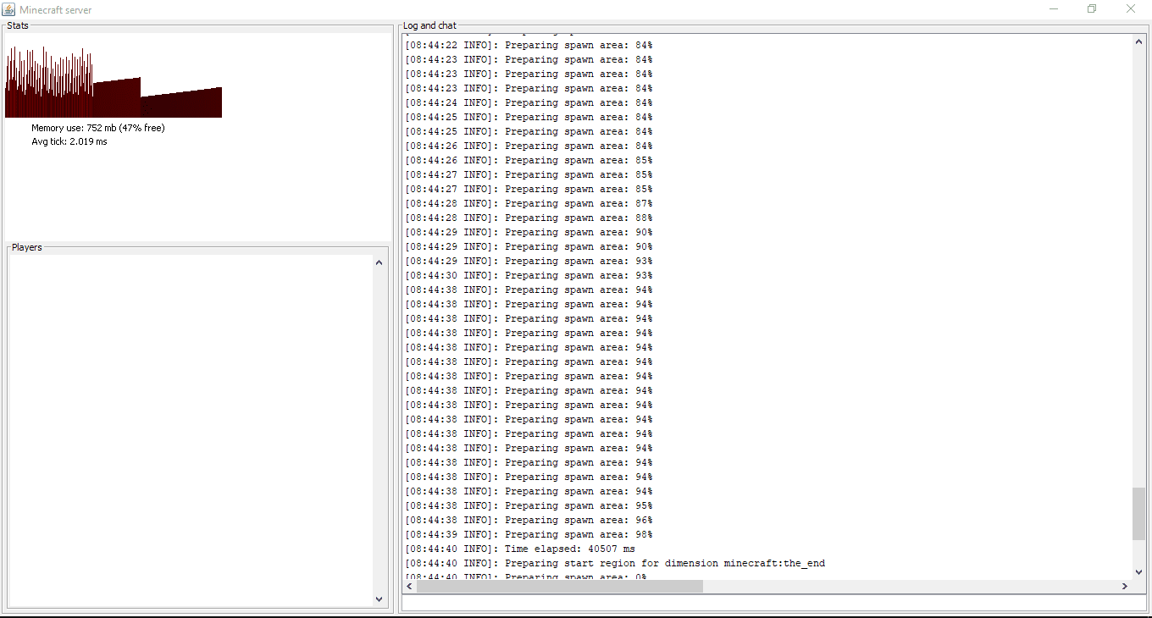Screen dimensions: 1152x618
Task: Click the 'Players' panel label
Action: (x=27, y=247)
